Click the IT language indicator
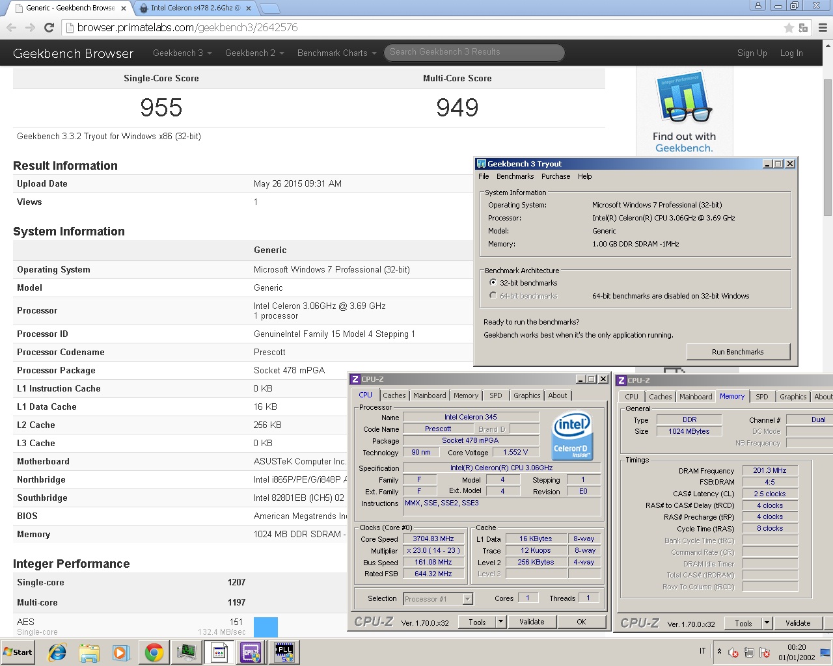 point(703,651)
